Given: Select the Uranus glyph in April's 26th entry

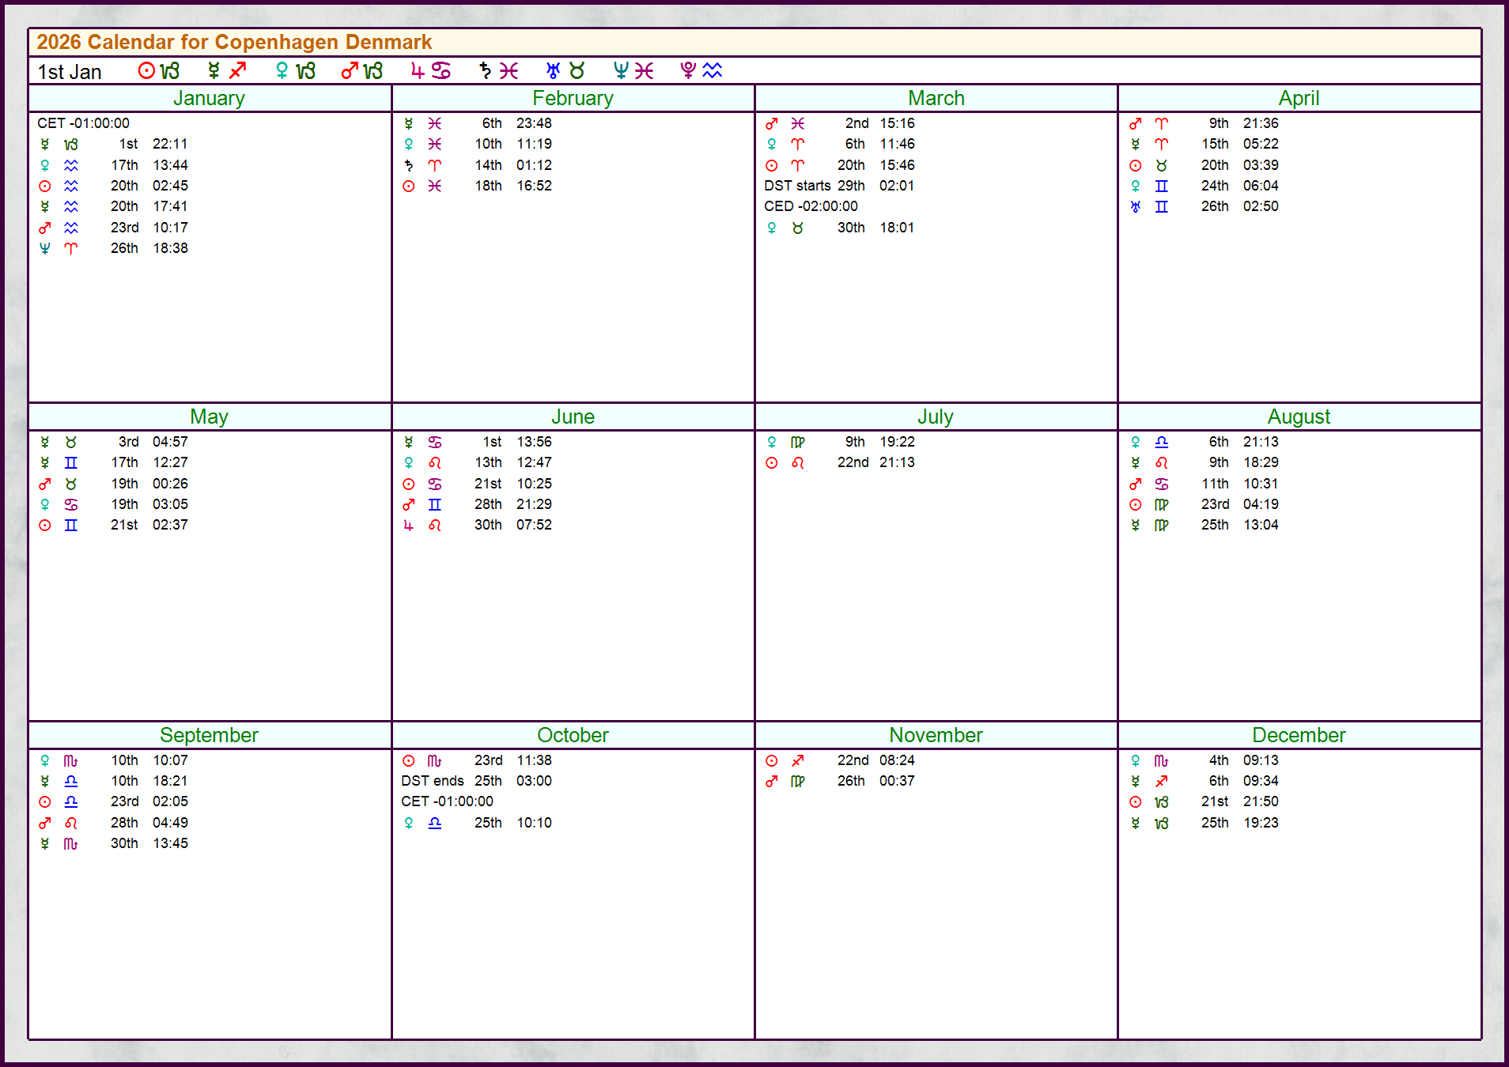Looking at the screenshot, I should (x=1136, y=207).
